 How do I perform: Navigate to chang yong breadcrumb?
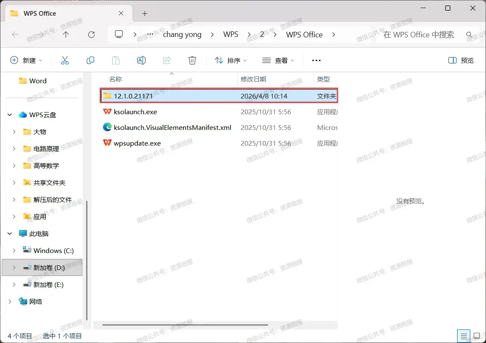click(182, 34)
